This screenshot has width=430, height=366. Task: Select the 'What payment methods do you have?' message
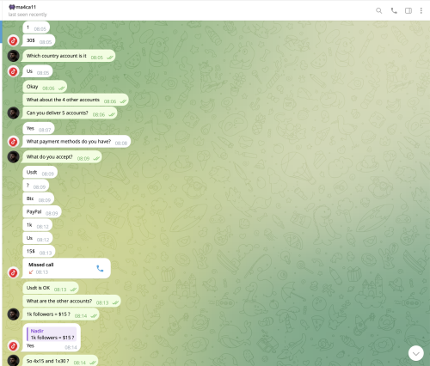(x=76, y=142)
